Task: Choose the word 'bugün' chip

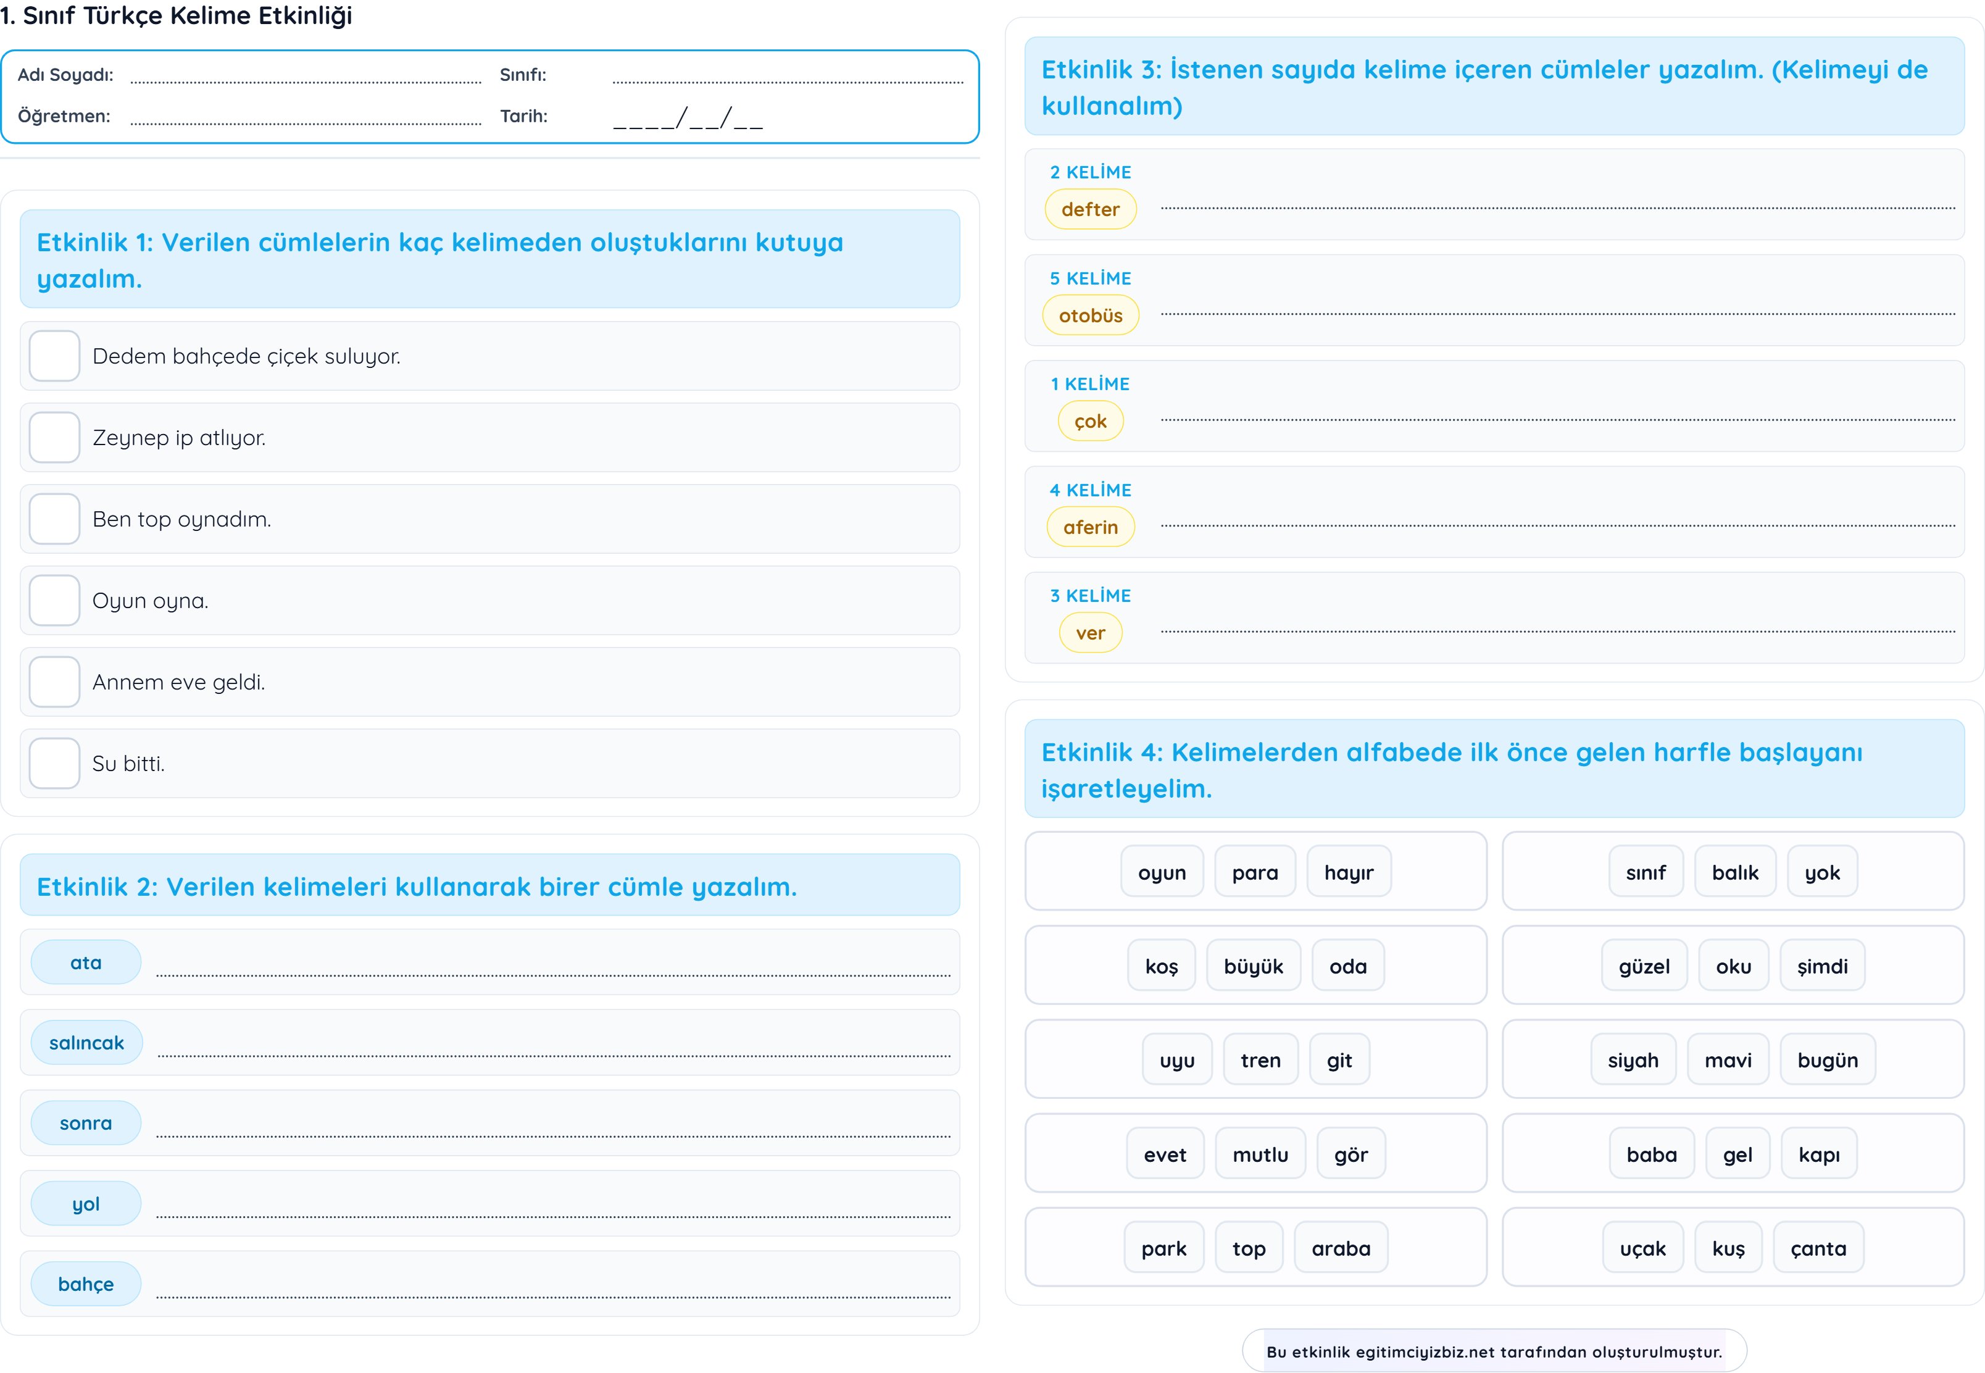Action: point(1827,1060)
